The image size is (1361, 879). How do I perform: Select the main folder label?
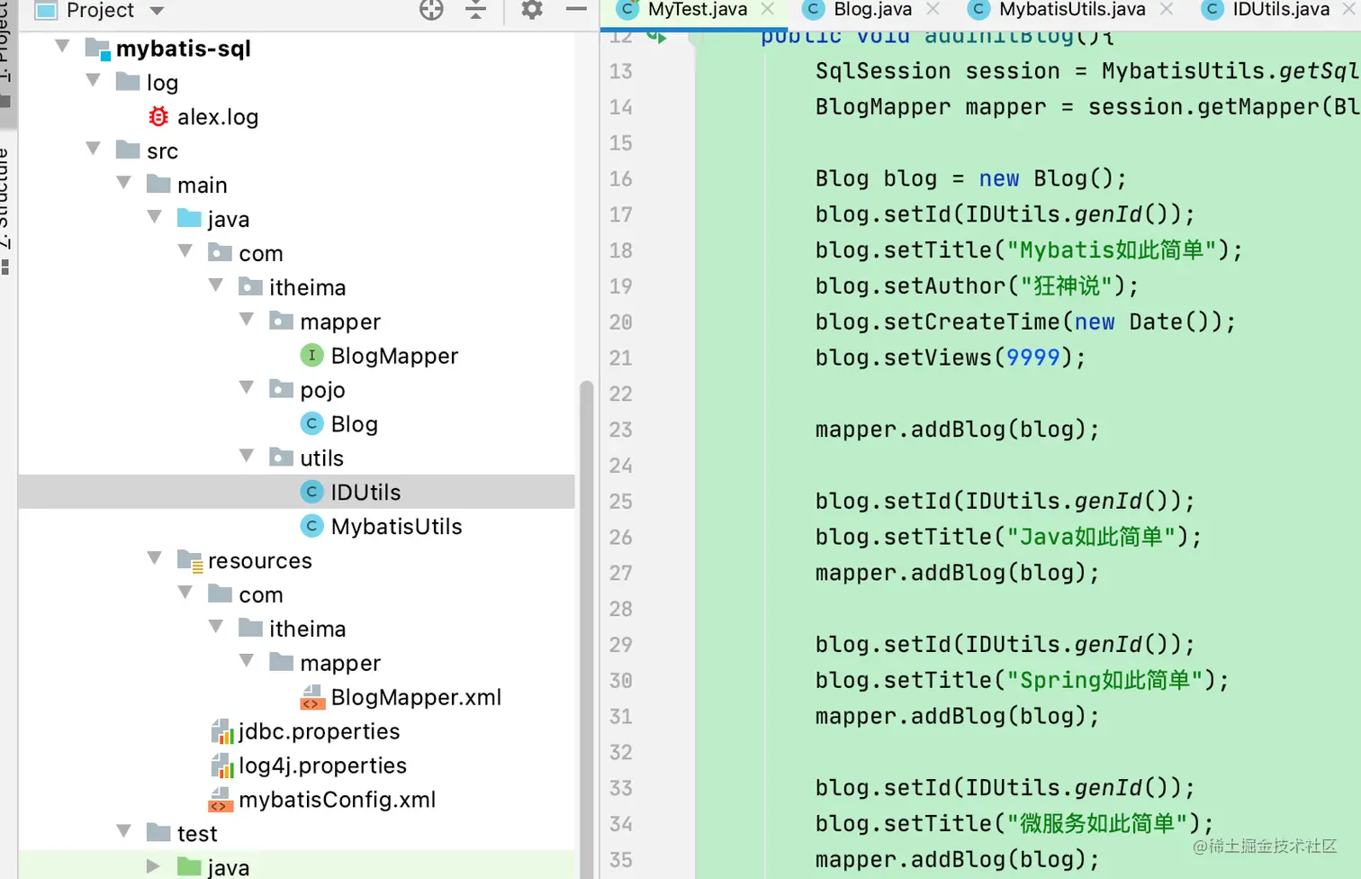pyautogui.click(x=202, y=186)
